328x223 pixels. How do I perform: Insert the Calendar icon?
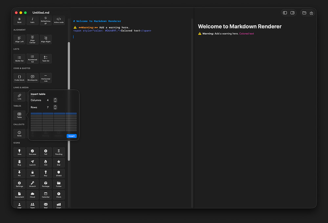[46, 195]
